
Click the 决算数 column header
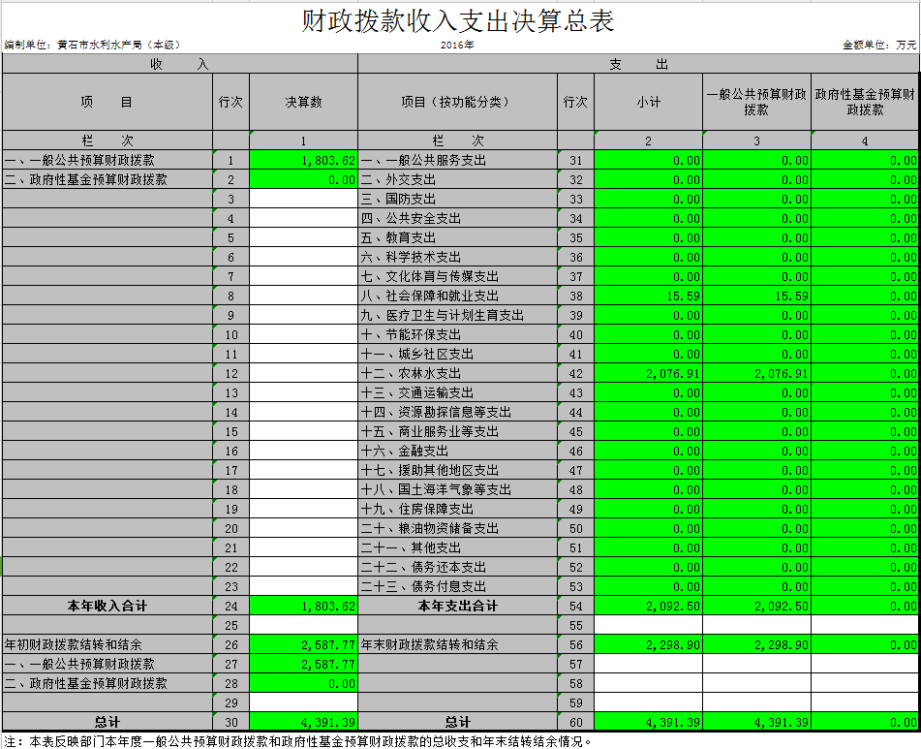pos(304,102)
